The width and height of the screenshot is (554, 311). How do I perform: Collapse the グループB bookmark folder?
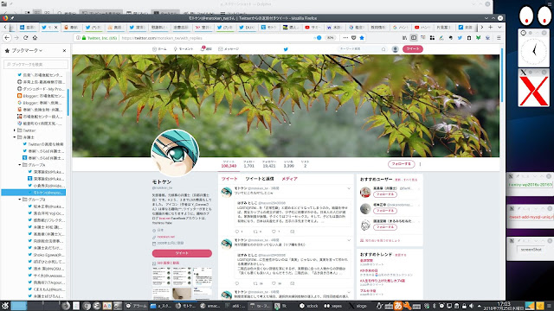click(x=20, y=200)
